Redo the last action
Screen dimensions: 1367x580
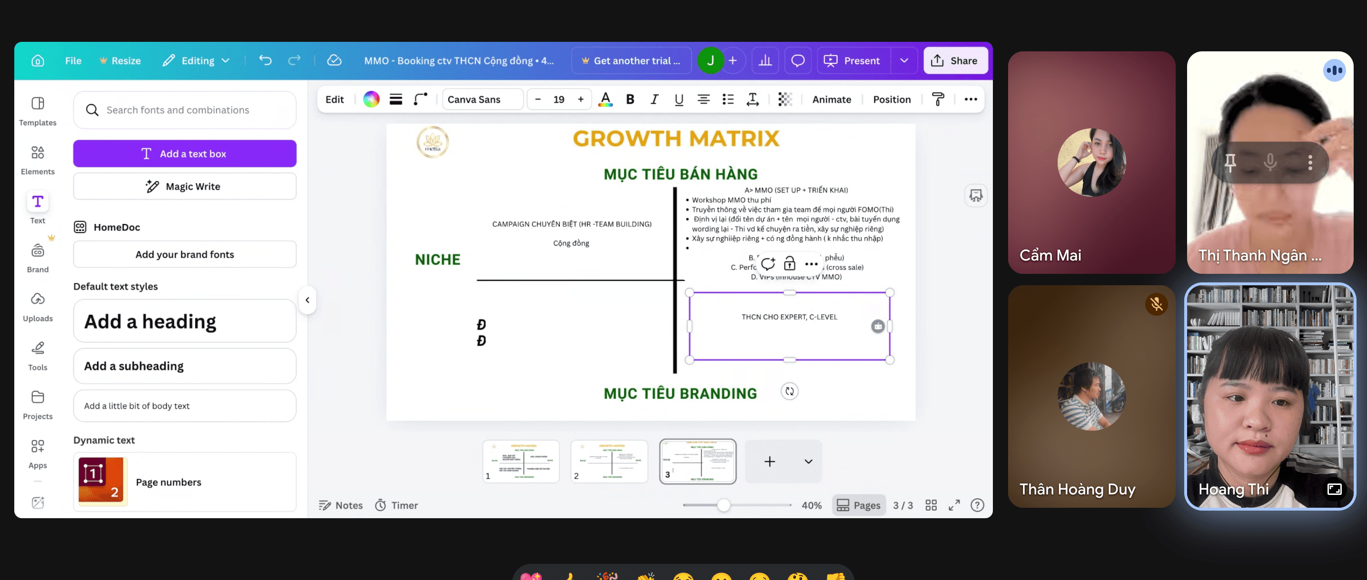[294, 60]
